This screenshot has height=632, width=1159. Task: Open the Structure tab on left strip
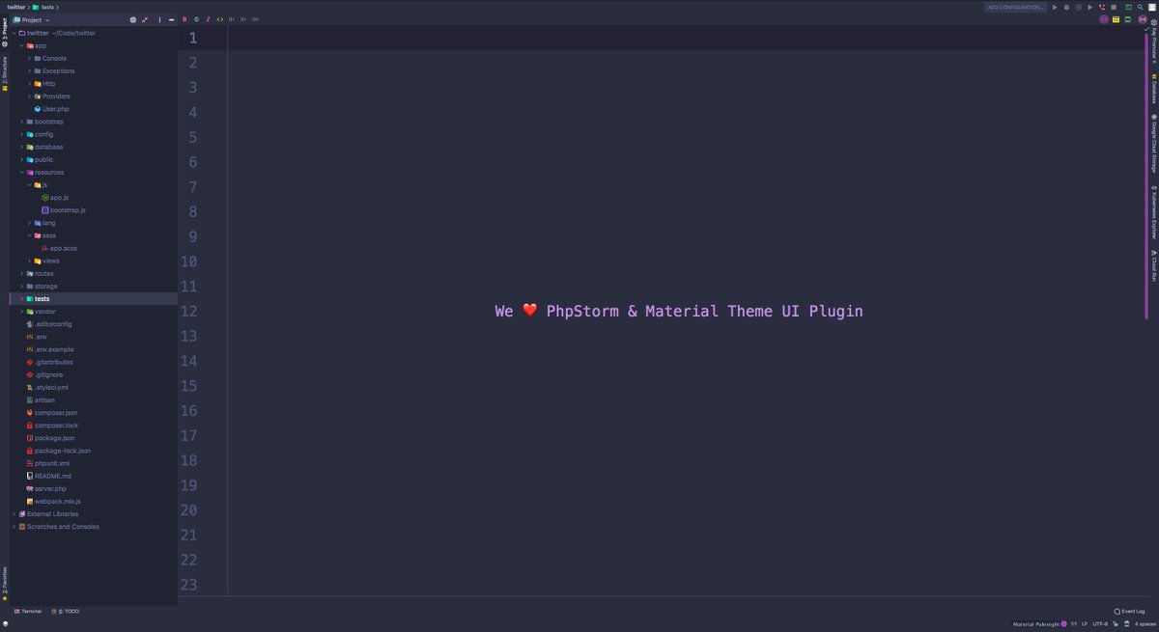click(4, 72)
